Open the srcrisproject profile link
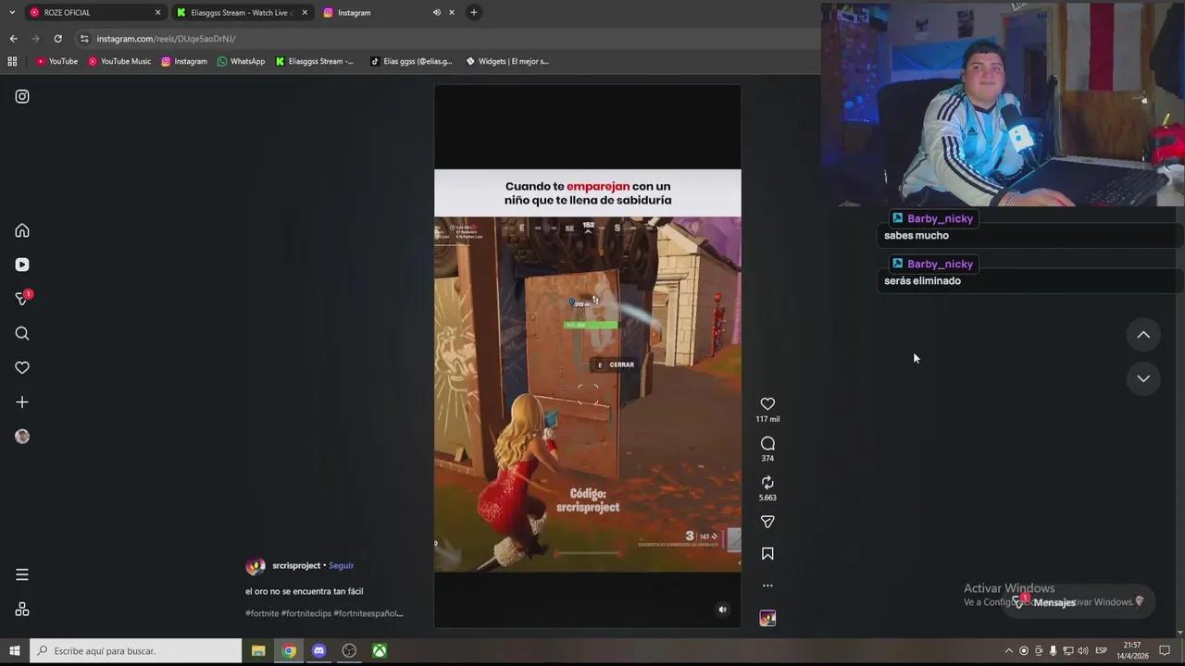The image size is (1185, 666). click(x=296, y=565)
